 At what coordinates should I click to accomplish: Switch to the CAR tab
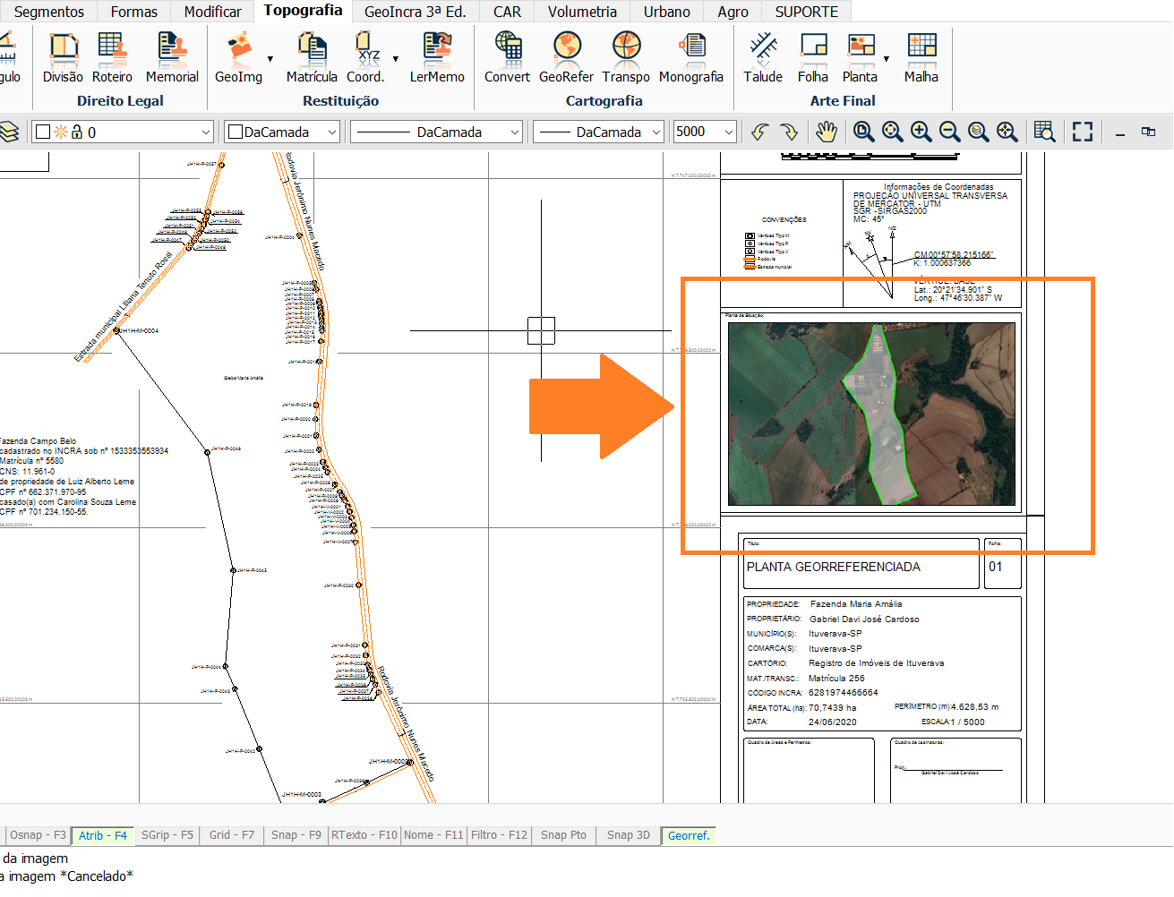click(x=507, y=12)
